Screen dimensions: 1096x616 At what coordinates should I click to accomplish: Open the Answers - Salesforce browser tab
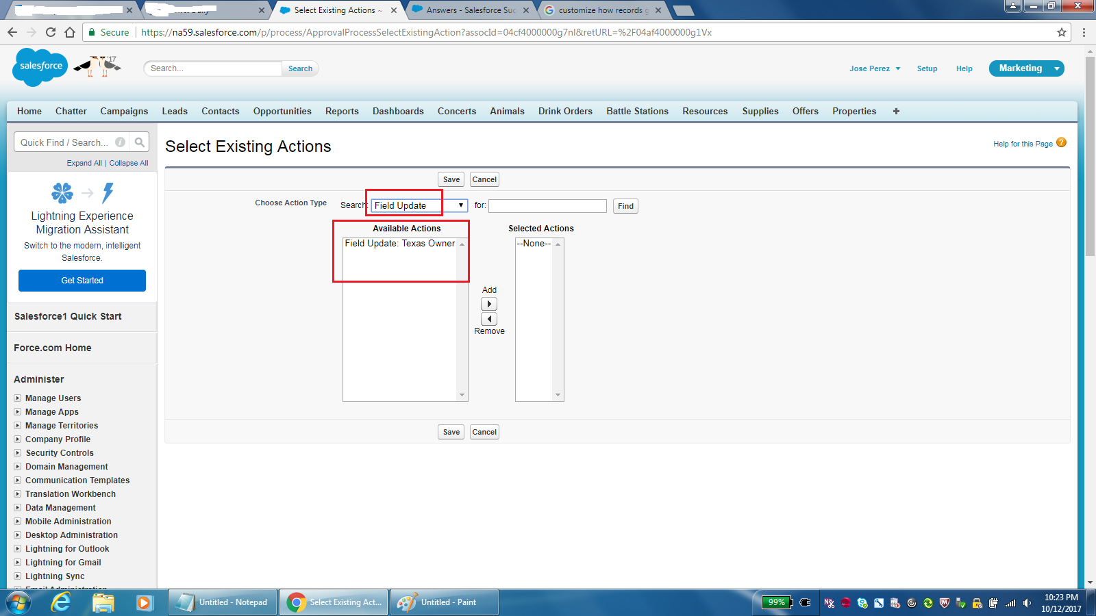click(471, 10)
